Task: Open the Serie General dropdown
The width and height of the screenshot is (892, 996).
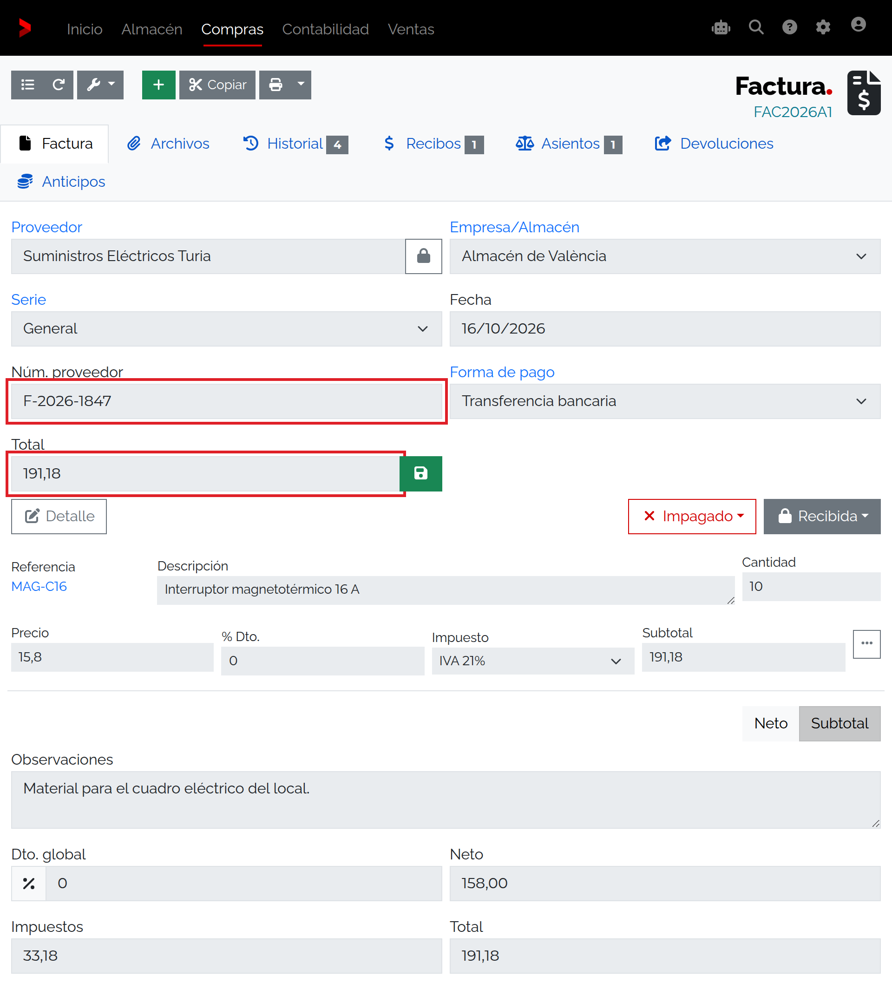Action: (x=226, y=328)
